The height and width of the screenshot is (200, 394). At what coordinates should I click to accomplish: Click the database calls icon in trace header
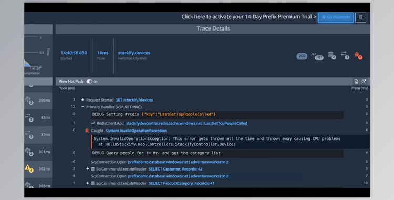coord(331,55)
